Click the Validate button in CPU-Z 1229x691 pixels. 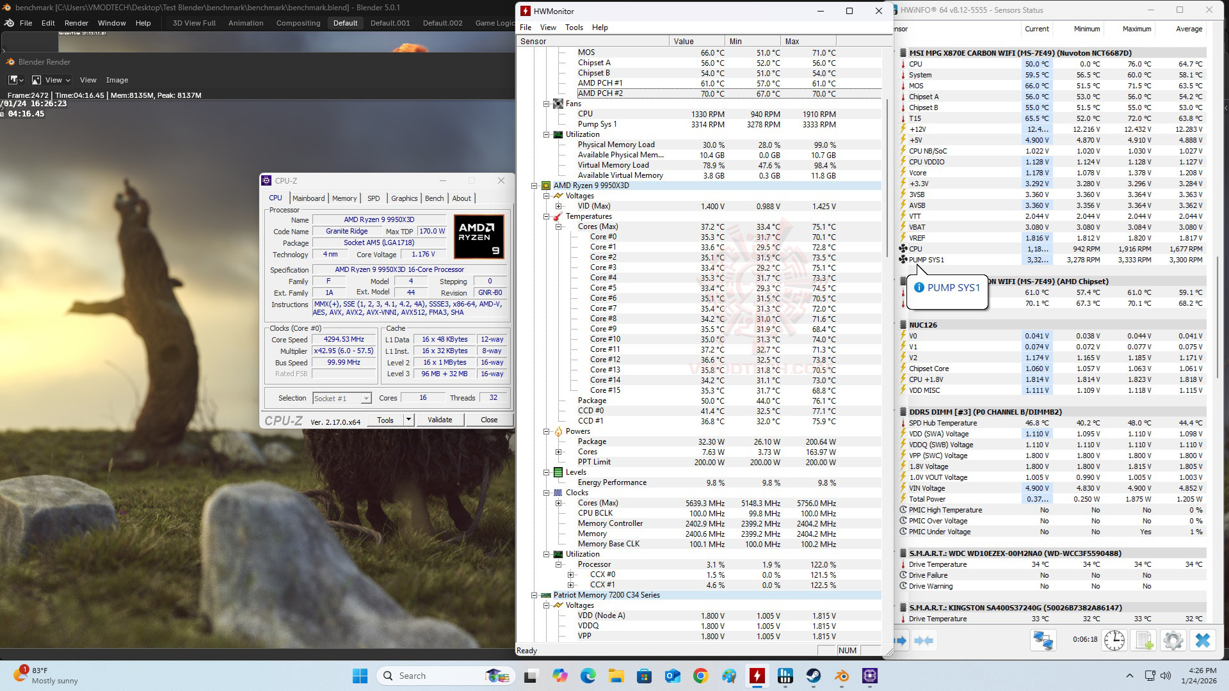point(439,420)
